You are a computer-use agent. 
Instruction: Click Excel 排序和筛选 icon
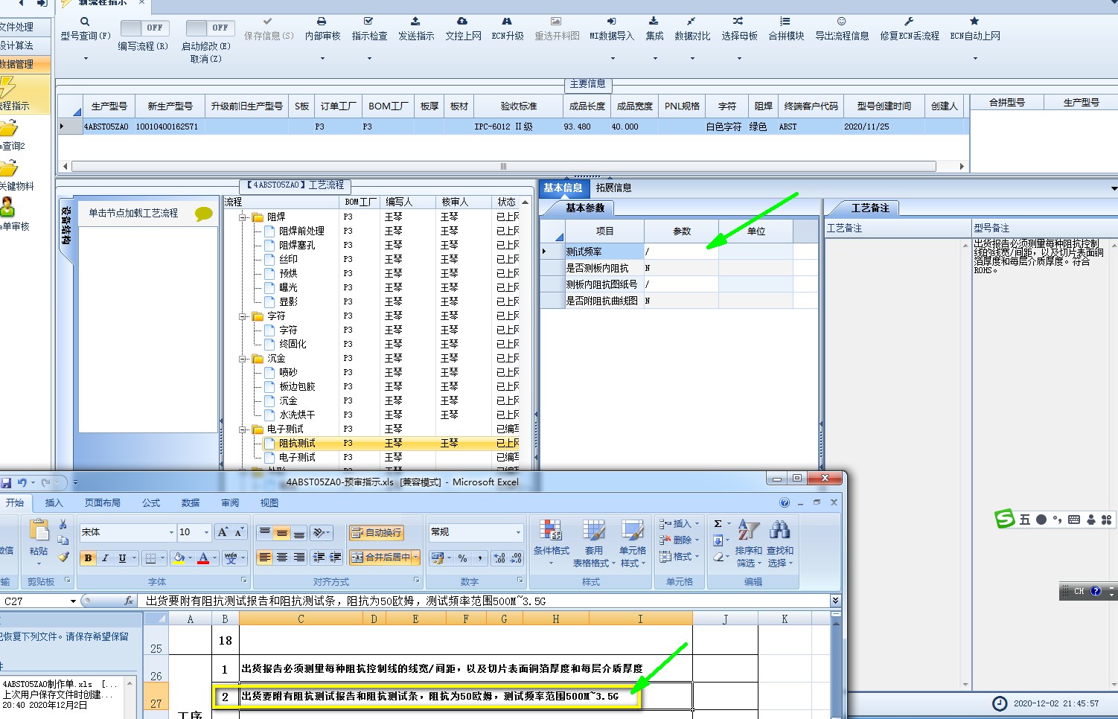coord(748,530)
